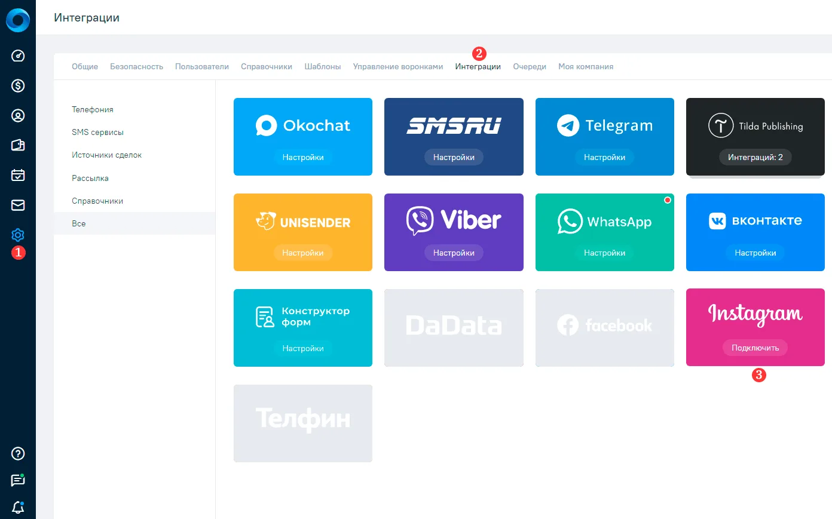Click the Unisender logo icon
Image resolution: width=832 pixels, height=519 pixels.
(x=266, y=221)
